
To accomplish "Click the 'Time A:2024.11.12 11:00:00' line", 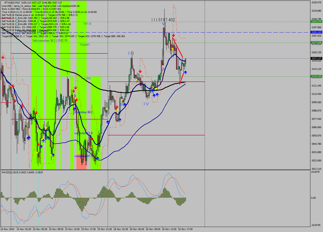I will click(49, 12).
